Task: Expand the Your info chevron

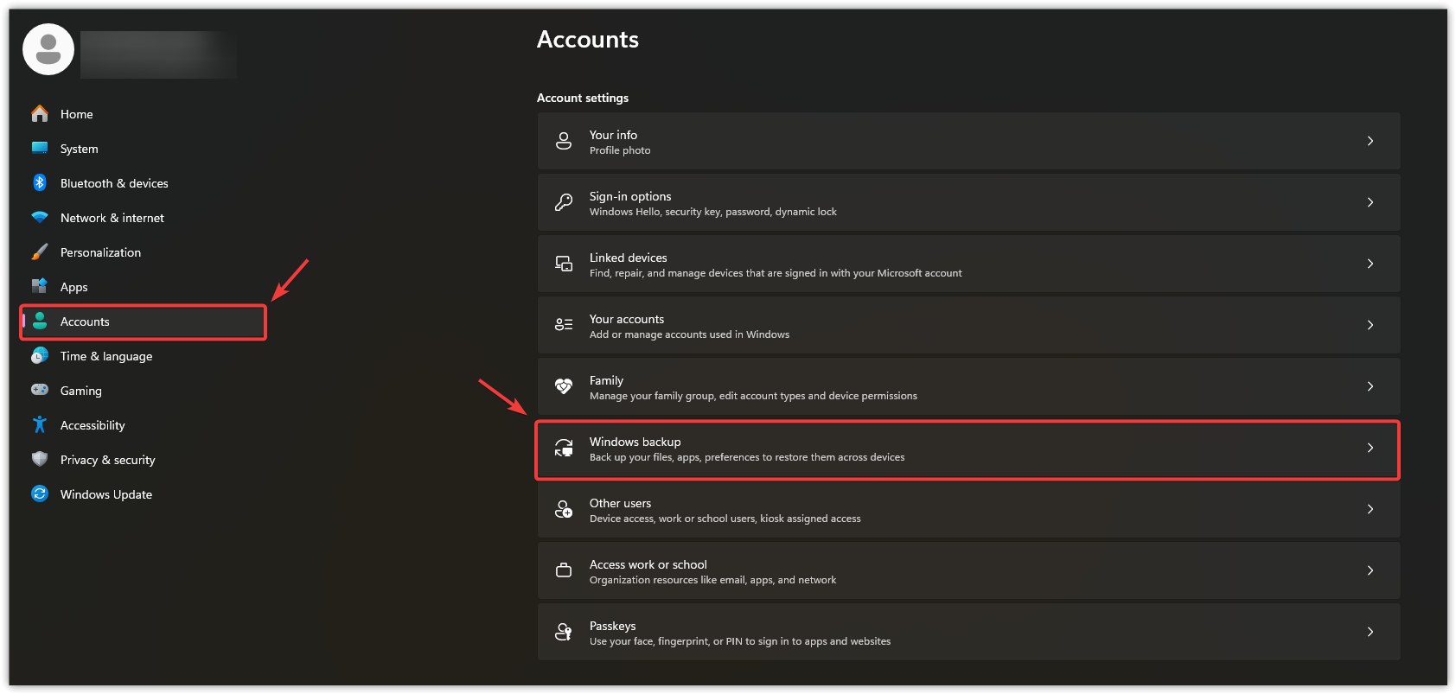Action: (1370, 141)
